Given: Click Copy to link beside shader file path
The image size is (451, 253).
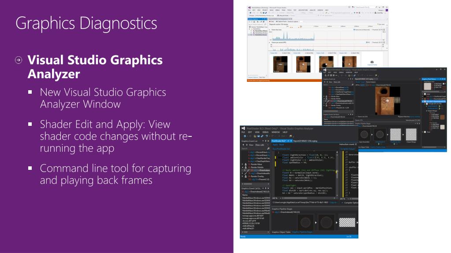Looking at the screenshot, I should point(334,202).
